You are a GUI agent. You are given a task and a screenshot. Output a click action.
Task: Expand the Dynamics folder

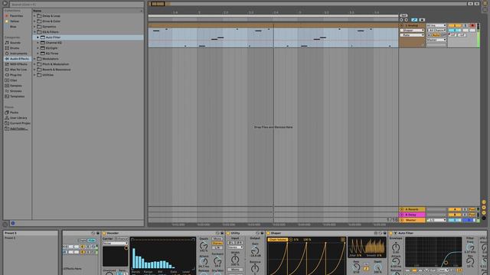tap(34, 27)
